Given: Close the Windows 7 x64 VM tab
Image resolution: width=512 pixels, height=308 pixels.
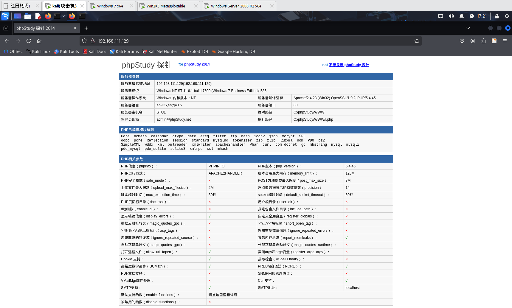Looking at the screenshot, I should (x=131, y=6).
